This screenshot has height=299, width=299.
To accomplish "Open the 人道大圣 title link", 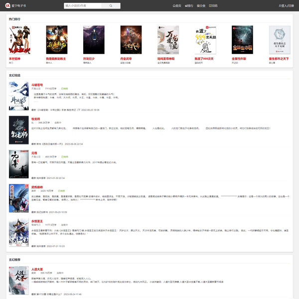I will [37, 269].
